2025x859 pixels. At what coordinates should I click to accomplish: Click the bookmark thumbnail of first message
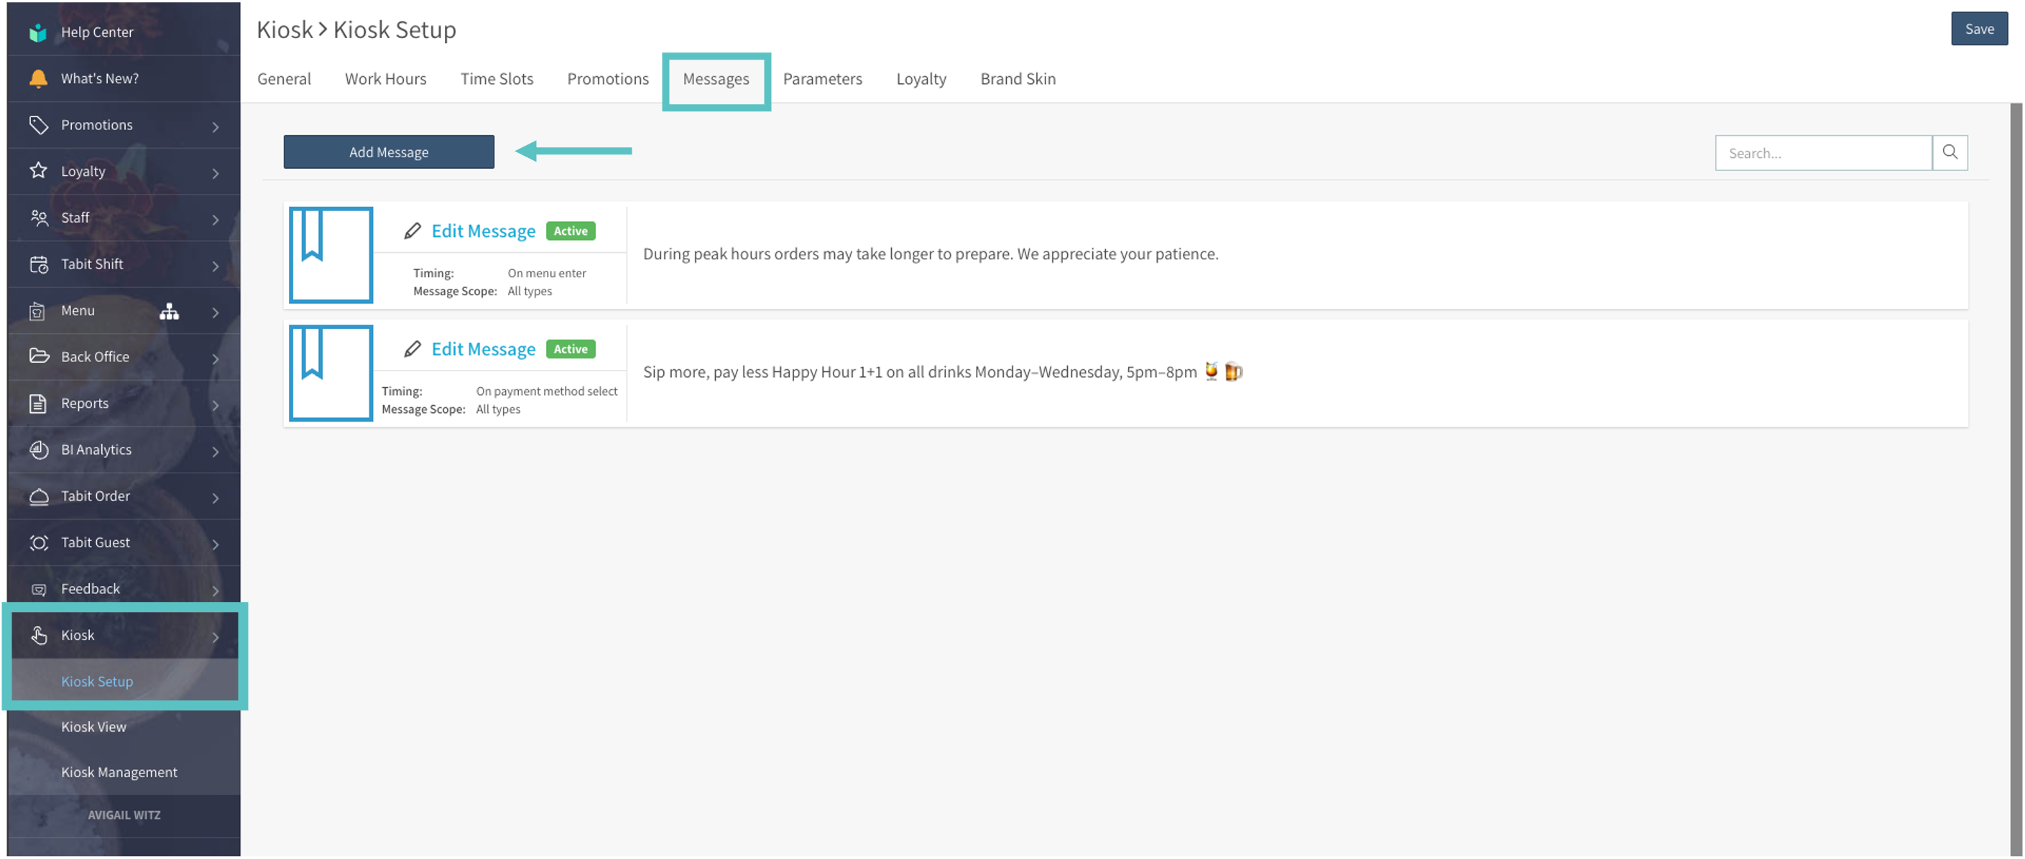click(330, 255)
